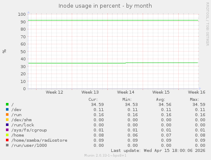Click the purple swatch for /sys/fs/cgroup
The width and height of the screenshot is (211, 160).
[7, 130]
